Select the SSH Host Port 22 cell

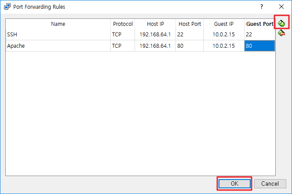190,35
